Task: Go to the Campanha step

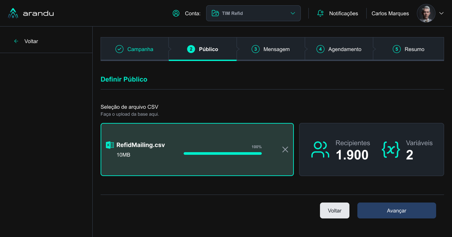Action: click(x=135, y=49)
